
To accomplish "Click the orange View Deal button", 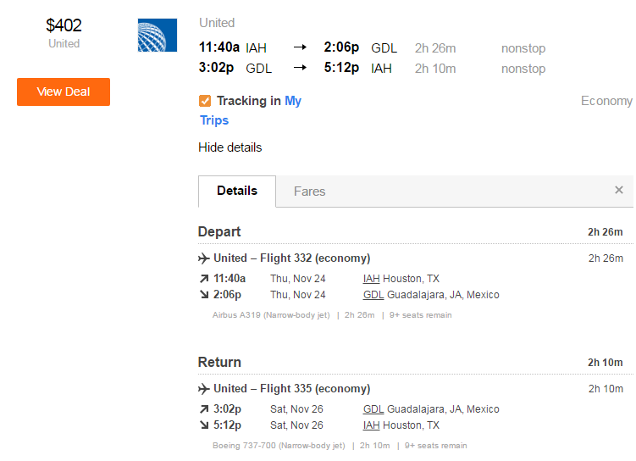I will click(x=64, y=92).
